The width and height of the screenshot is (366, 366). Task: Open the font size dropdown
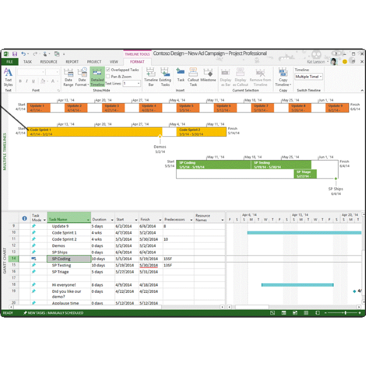57,72
